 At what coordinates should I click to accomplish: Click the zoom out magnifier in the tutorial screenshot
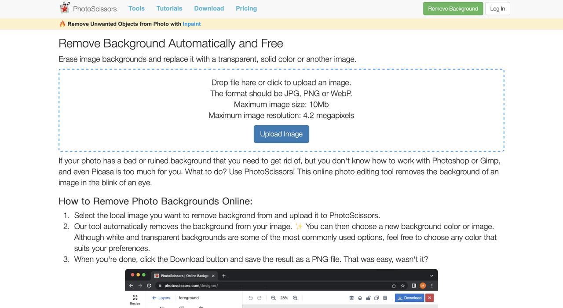[x=273, y=298]
